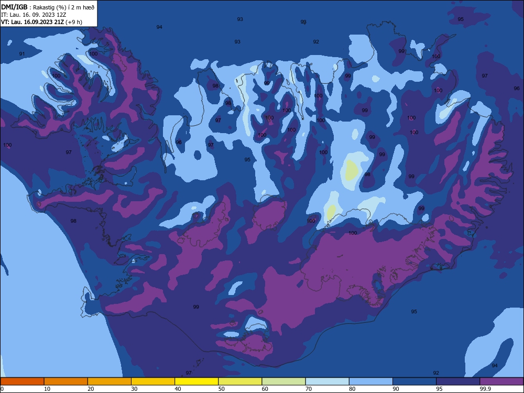This screenshot has height=393, width=524.
Task: Pick the golden 30–40 legend swatch
Action: coord(153,381)
